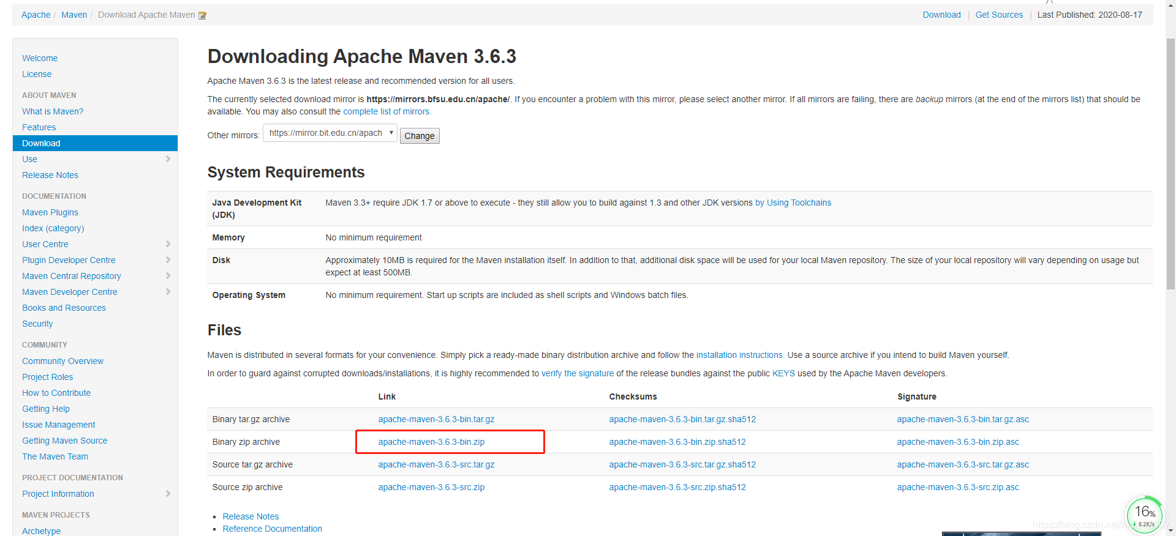Click the Change mirror button
This screenshot has height=536, width=1176.
[x=420, y=136]
